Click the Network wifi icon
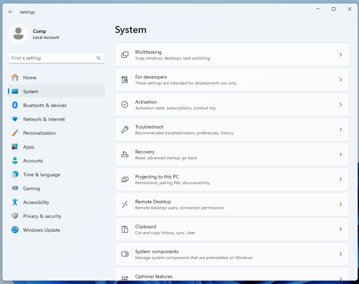359x284 pixels. click(15, 119)
